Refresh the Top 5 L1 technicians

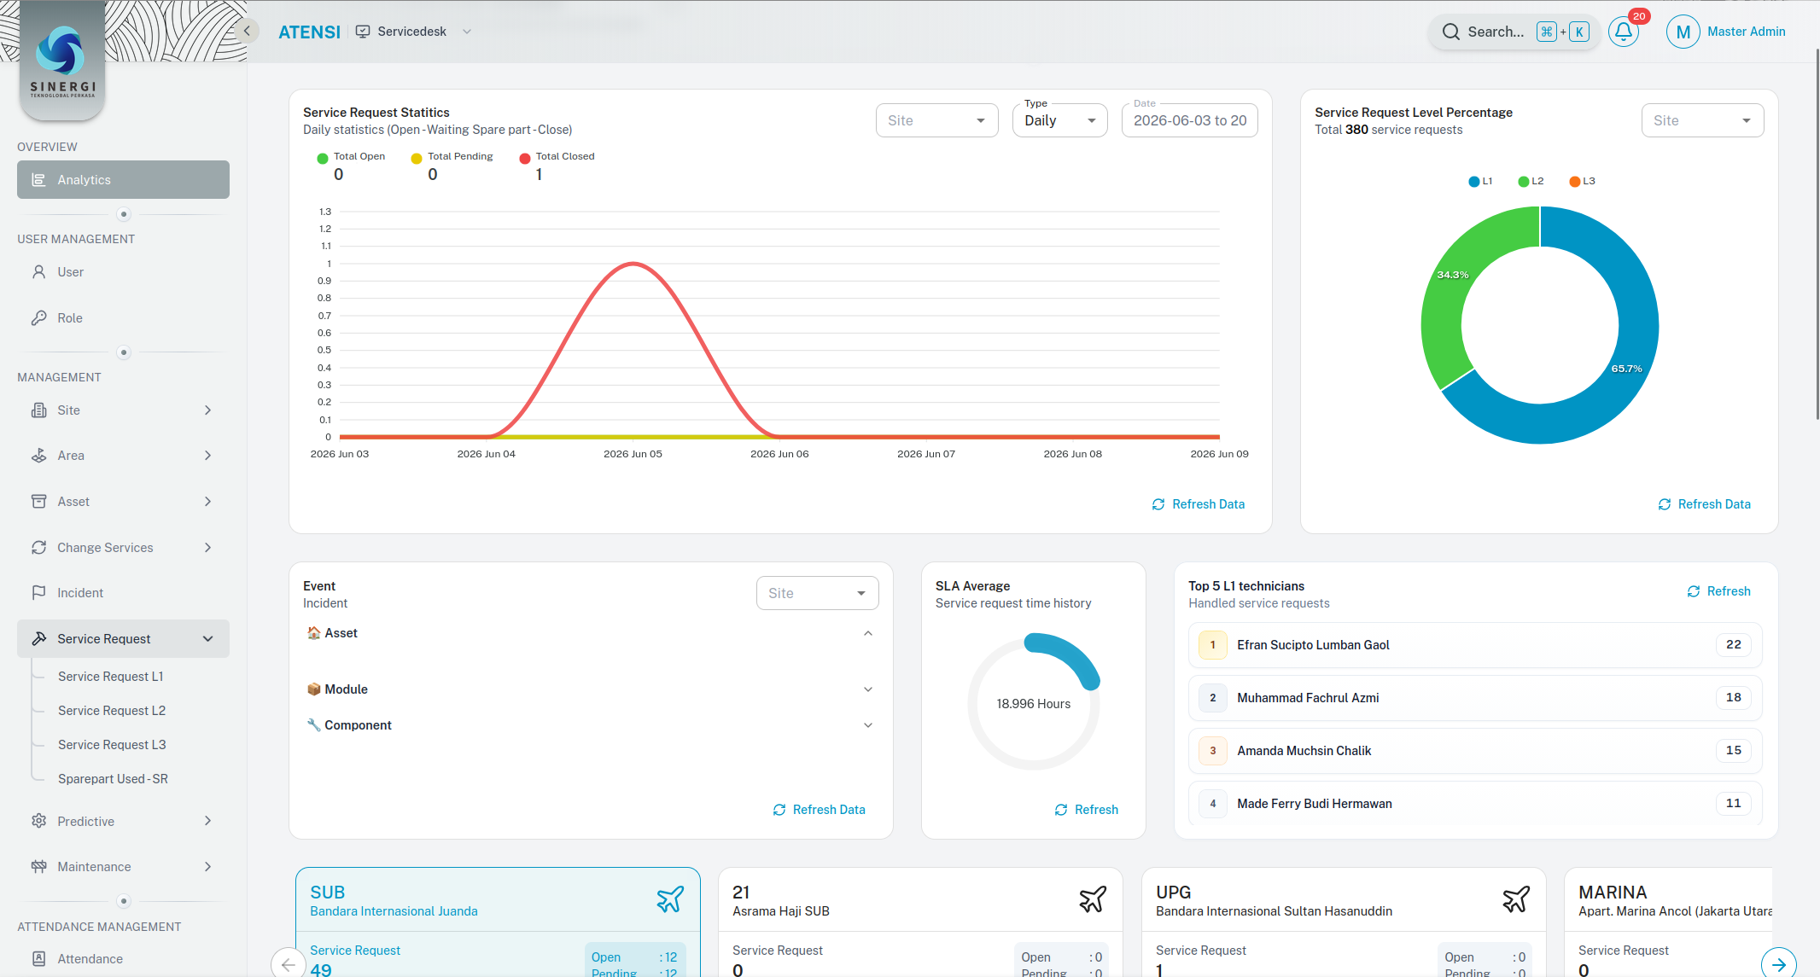(x=1719, y=591)
